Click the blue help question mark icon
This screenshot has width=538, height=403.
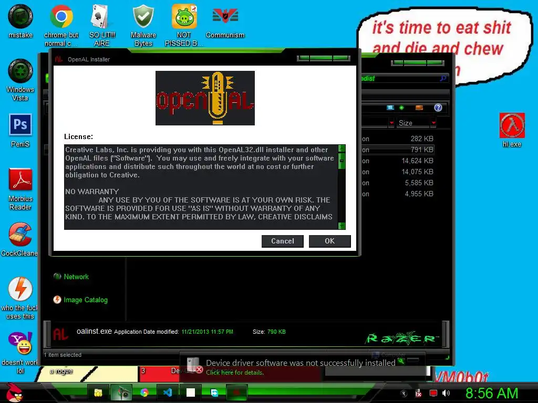point(438,108)
